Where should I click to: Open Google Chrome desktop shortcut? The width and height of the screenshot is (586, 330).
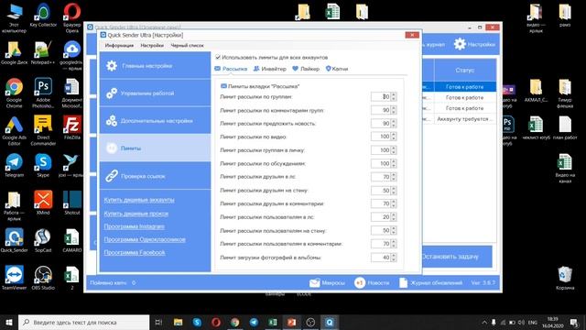point(14,93)
